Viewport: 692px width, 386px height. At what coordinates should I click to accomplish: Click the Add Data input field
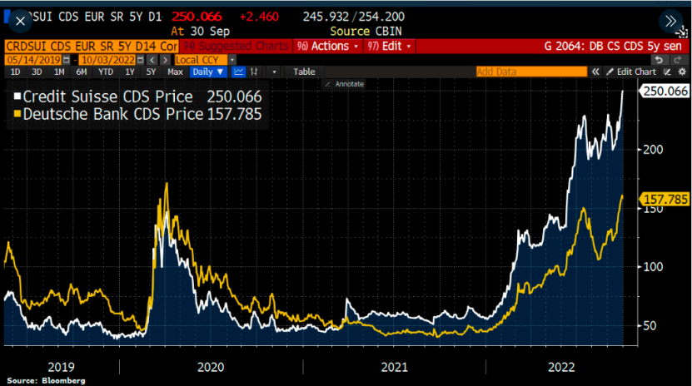tap(531, 72)
